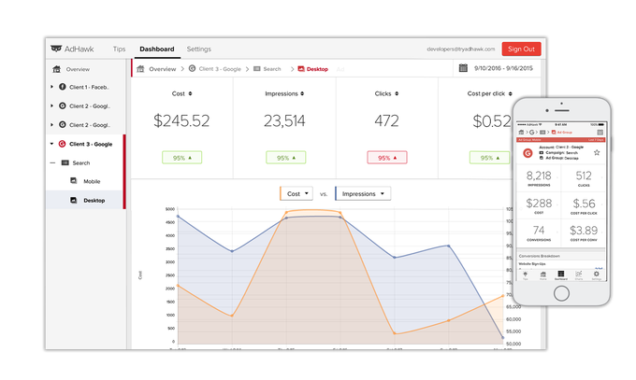Tap the Dashboard icon in the phone's bottom bar
Screen dimensions: 636x380
pos(561,274)
